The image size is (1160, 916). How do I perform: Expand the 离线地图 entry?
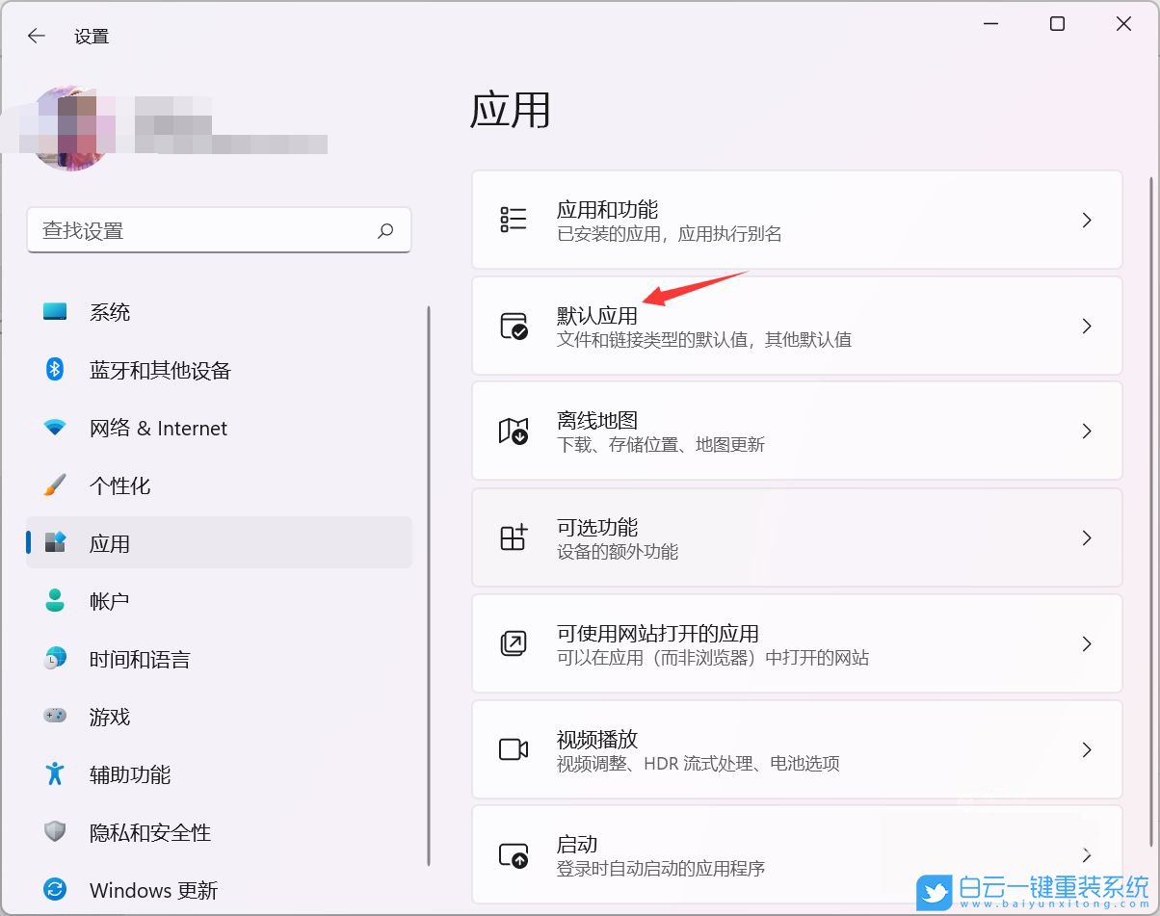click(796, 432)
